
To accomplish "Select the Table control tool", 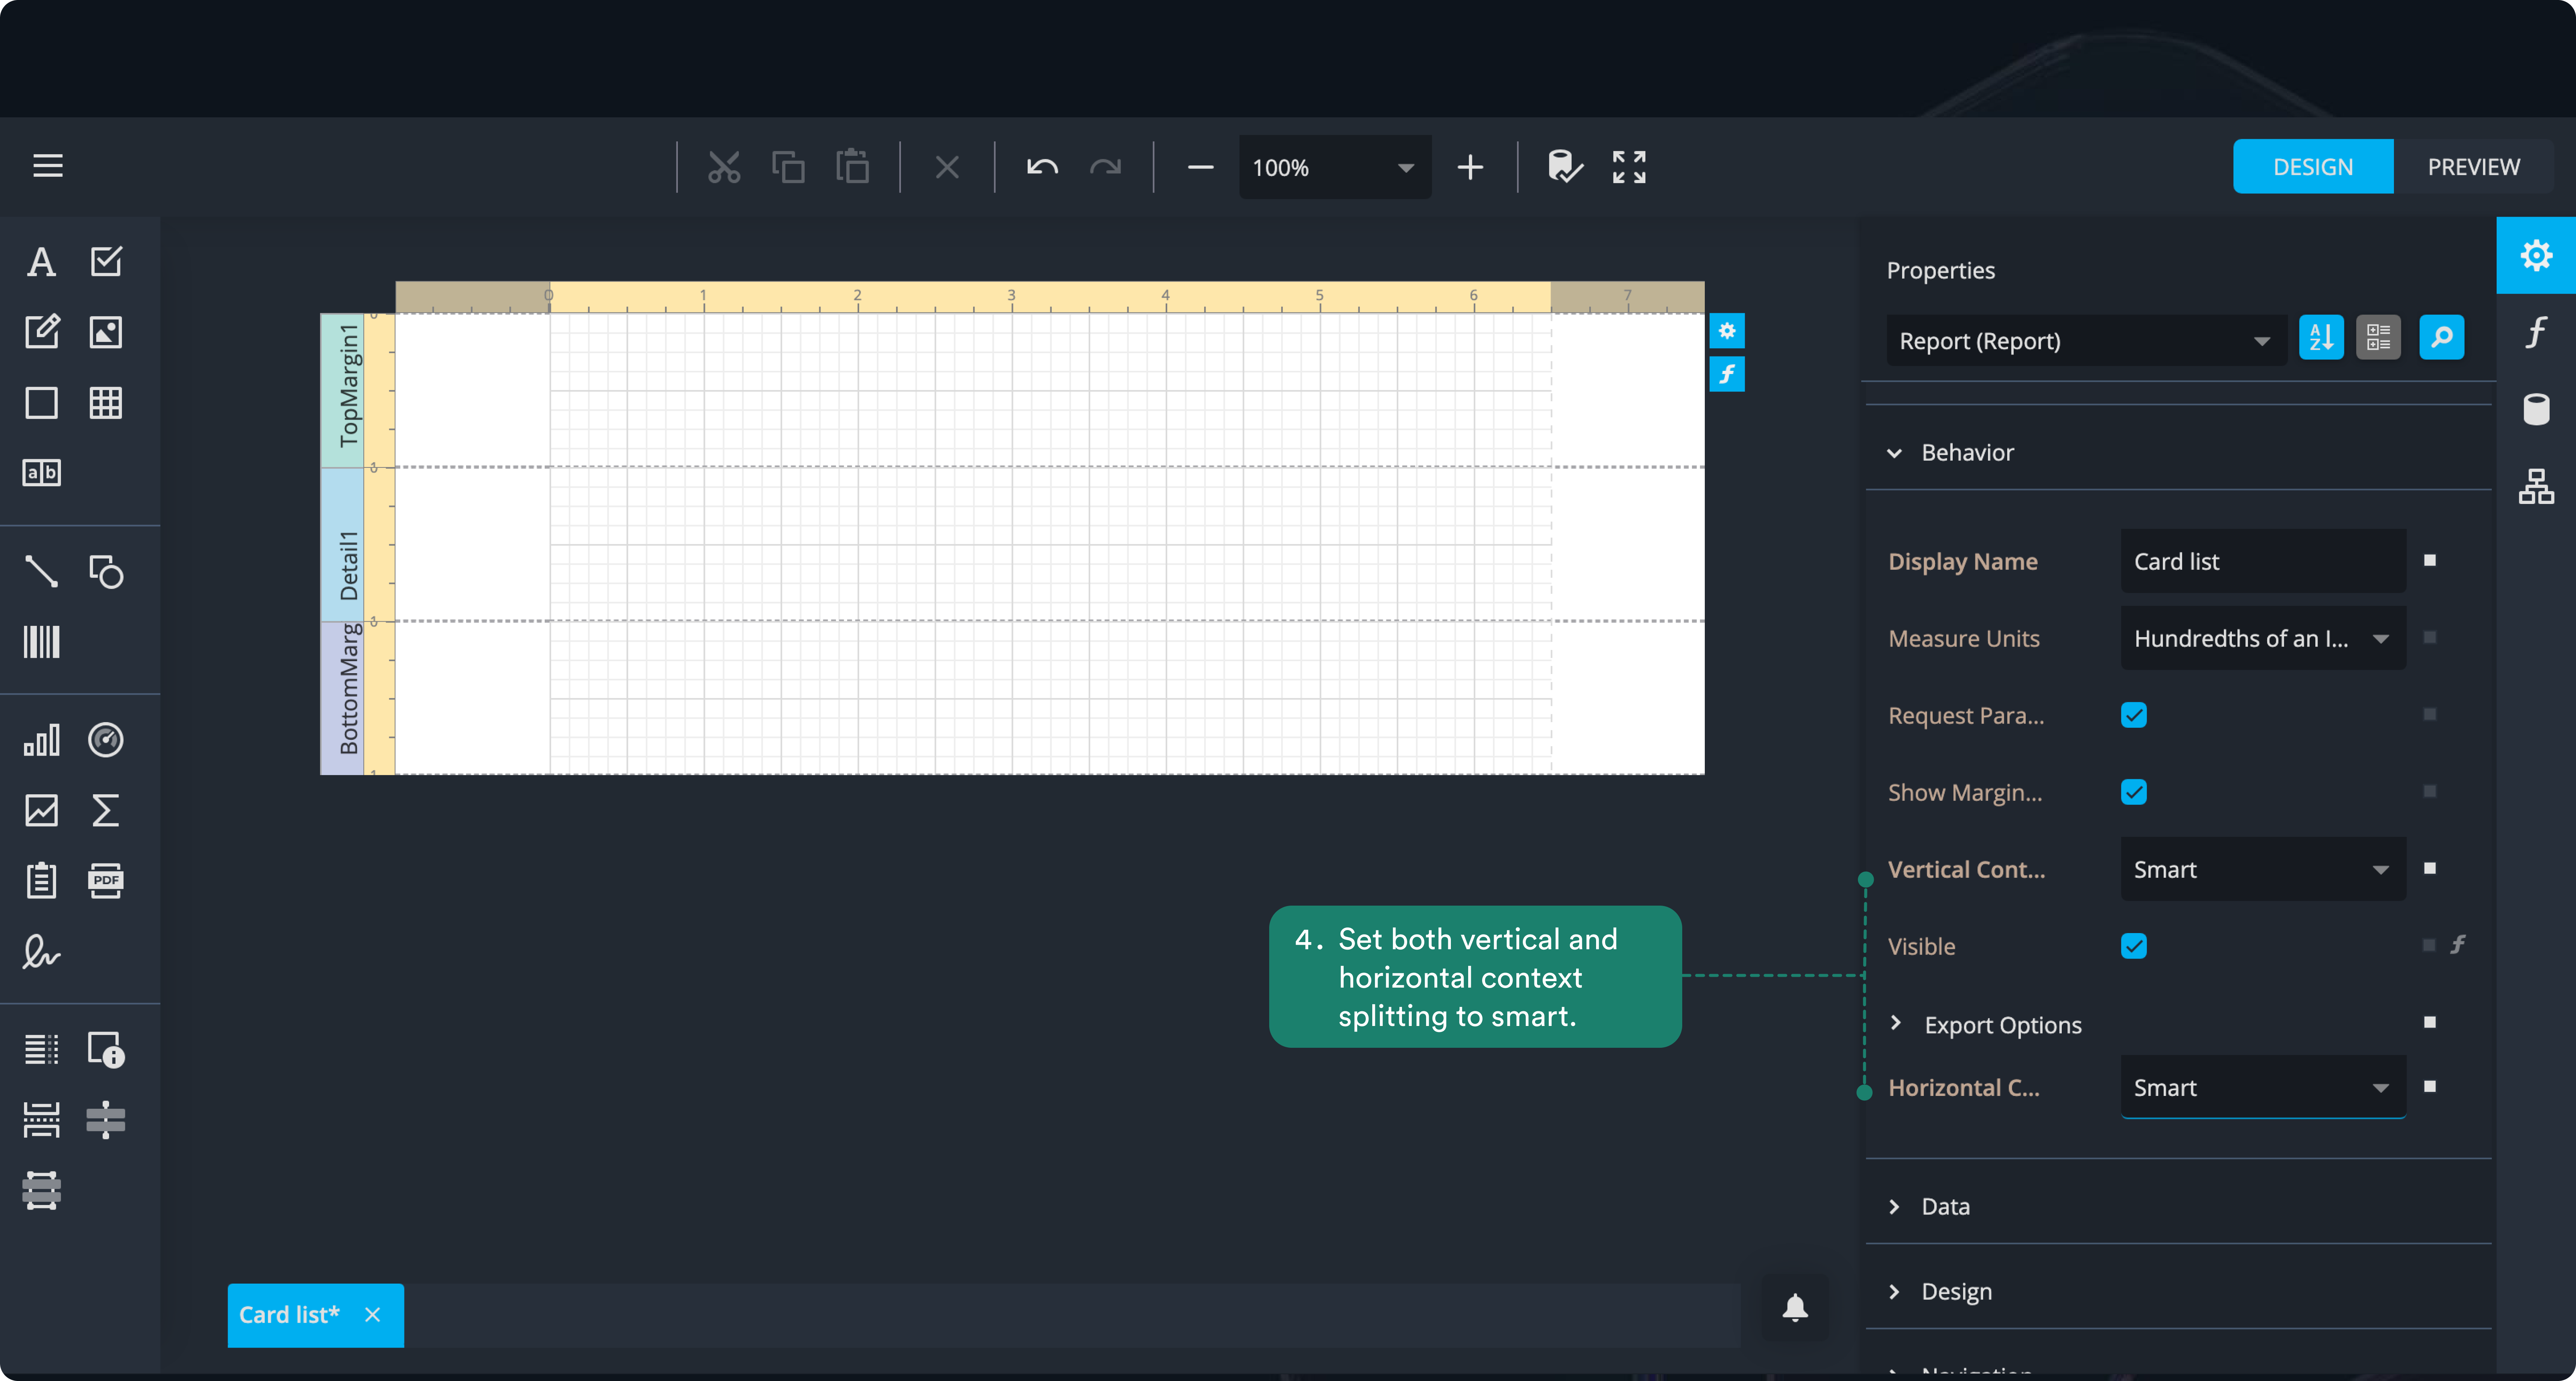I will [106, 403].
